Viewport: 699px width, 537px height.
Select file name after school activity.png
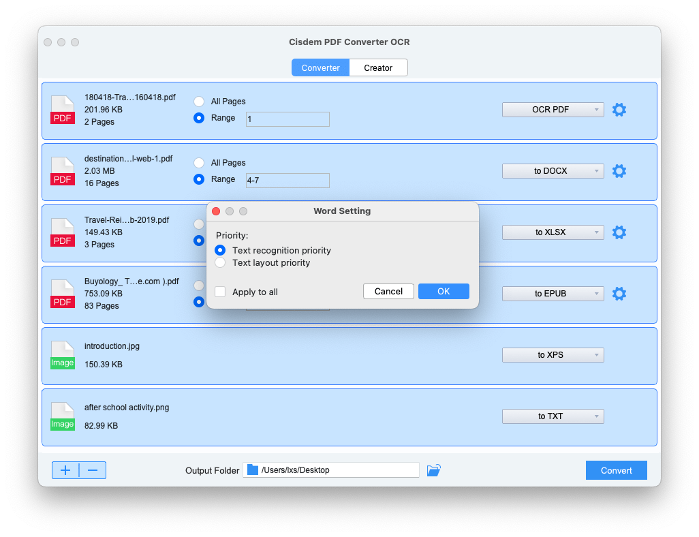pos(127,408)
